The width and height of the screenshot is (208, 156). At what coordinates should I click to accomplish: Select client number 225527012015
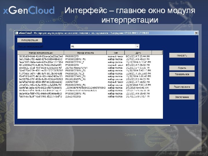click(x=73, y=96)
